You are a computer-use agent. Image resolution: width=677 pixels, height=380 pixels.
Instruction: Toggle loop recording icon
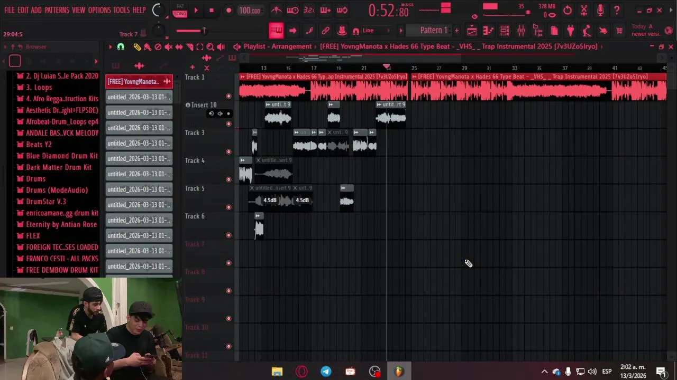tap(342, 10)
